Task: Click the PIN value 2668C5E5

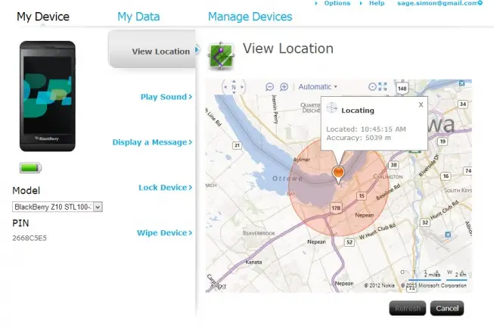Action: 30,238
